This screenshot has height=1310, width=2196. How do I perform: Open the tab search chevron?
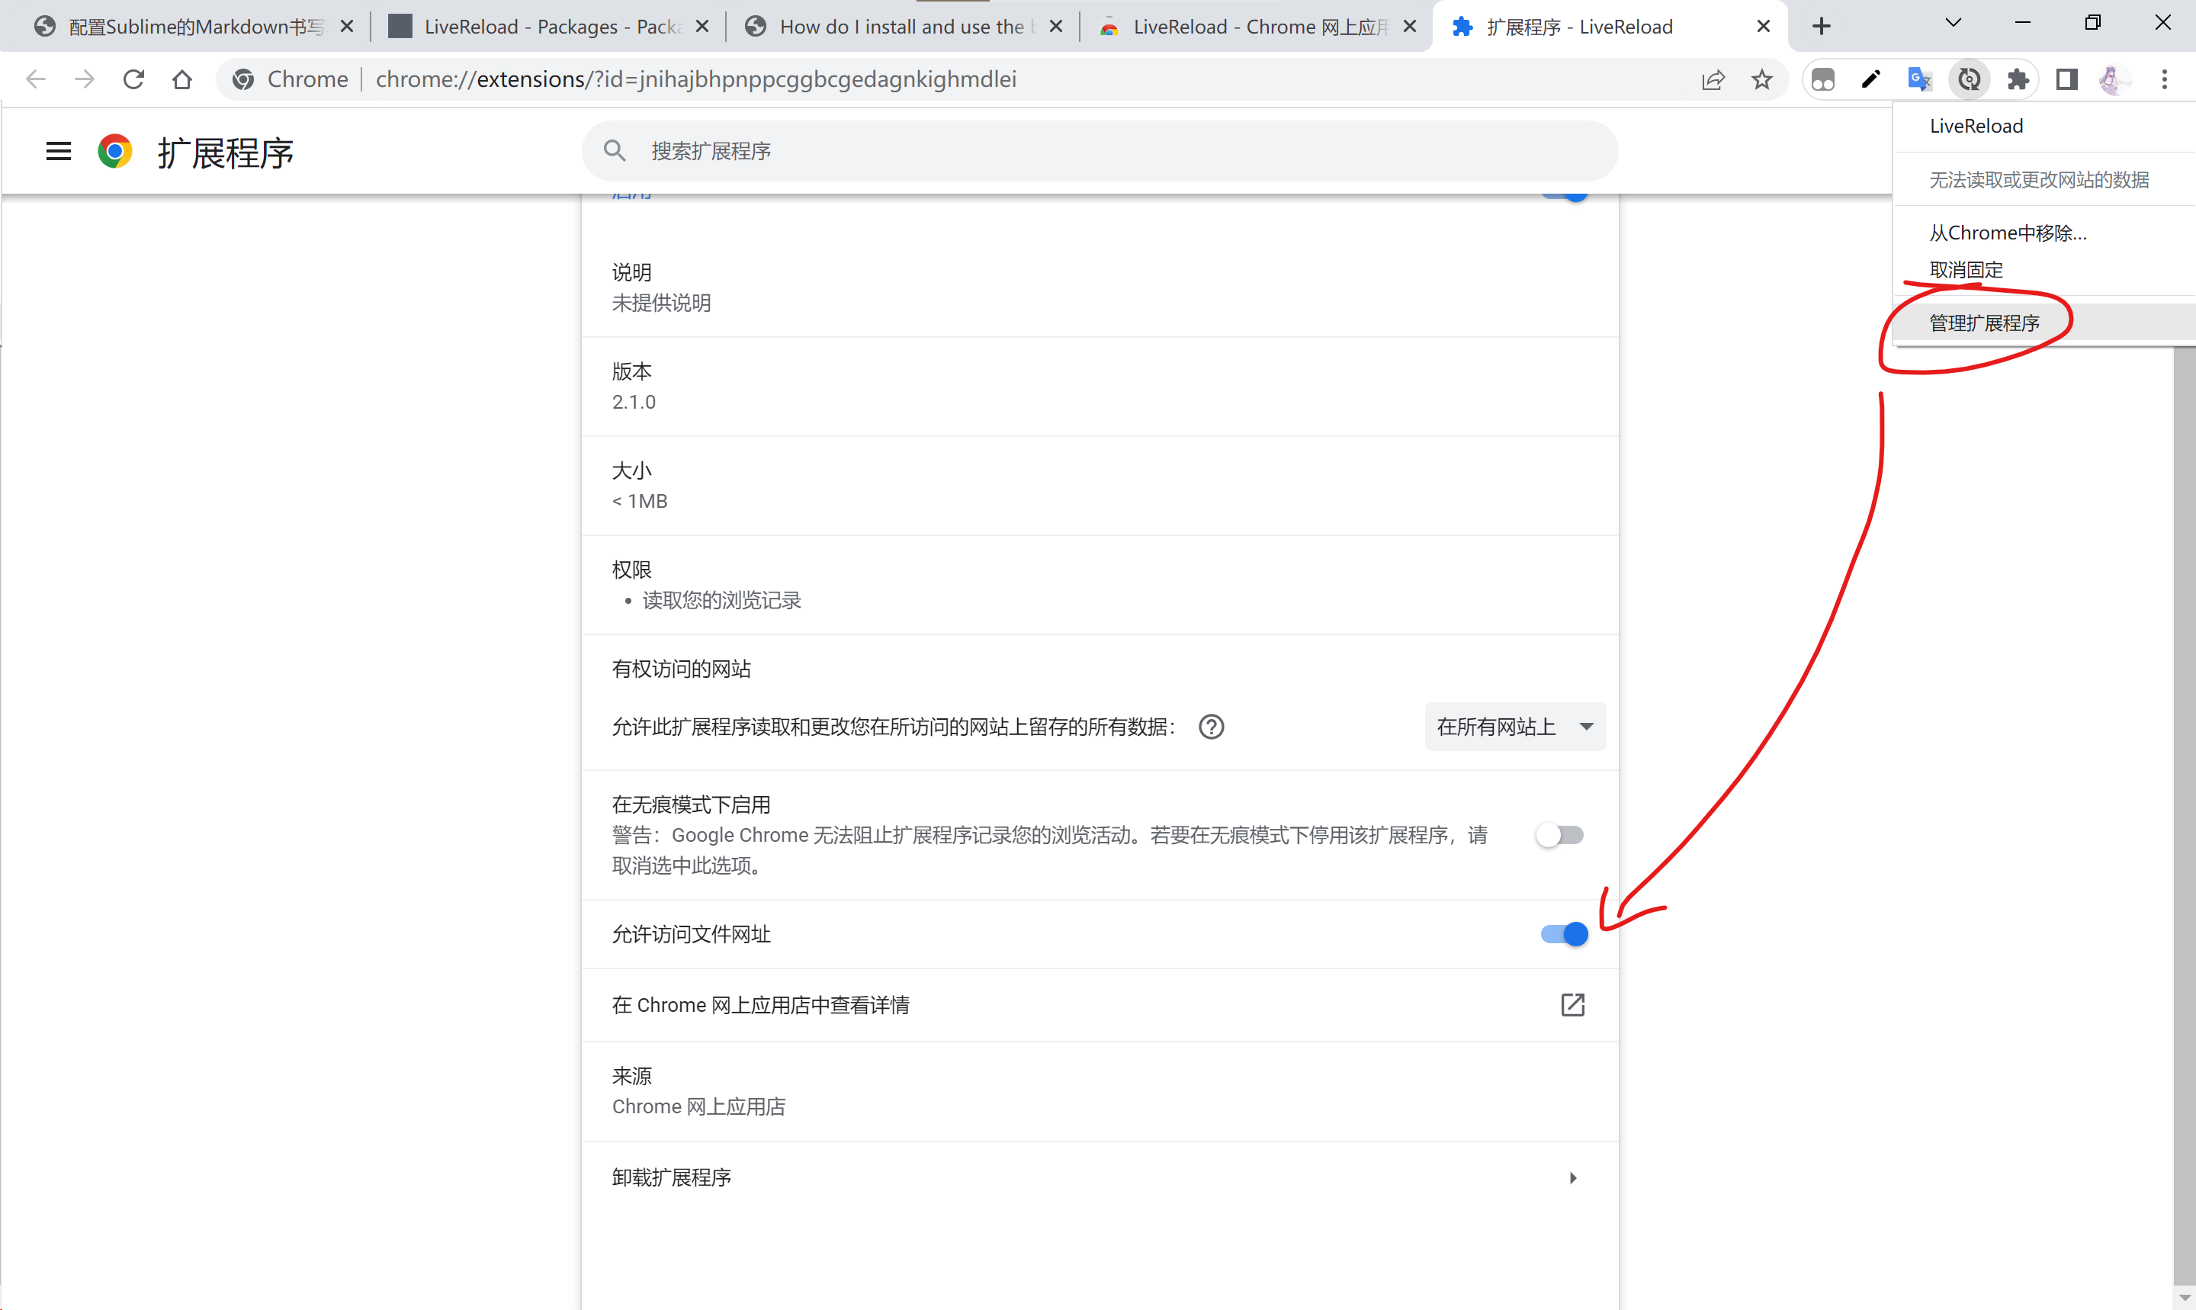point(1954,23)
